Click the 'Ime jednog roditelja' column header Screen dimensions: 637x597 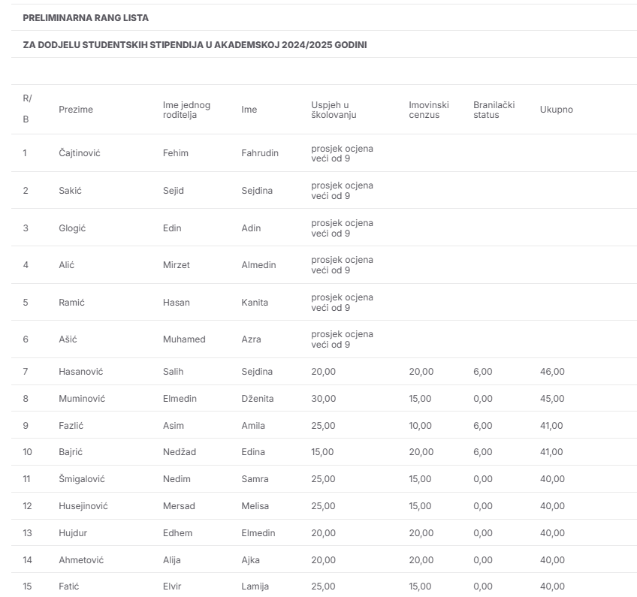coord(186,110)
